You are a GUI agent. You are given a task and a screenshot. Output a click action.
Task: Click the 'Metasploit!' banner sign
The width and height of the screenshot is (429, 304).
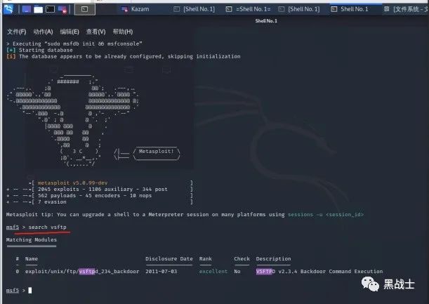[157, 152]
